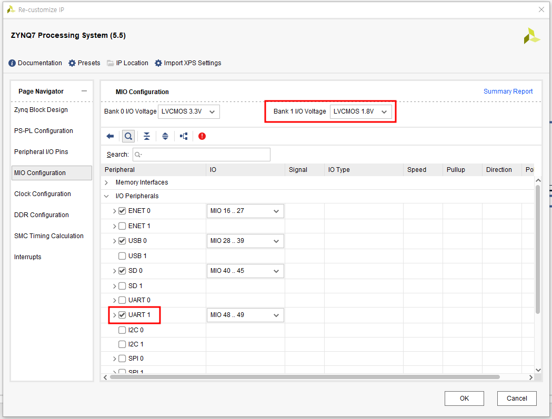This screenshot has width=552, height=419.
Task: Enable the SD 1 checkbox
Action: click(122, 285)
